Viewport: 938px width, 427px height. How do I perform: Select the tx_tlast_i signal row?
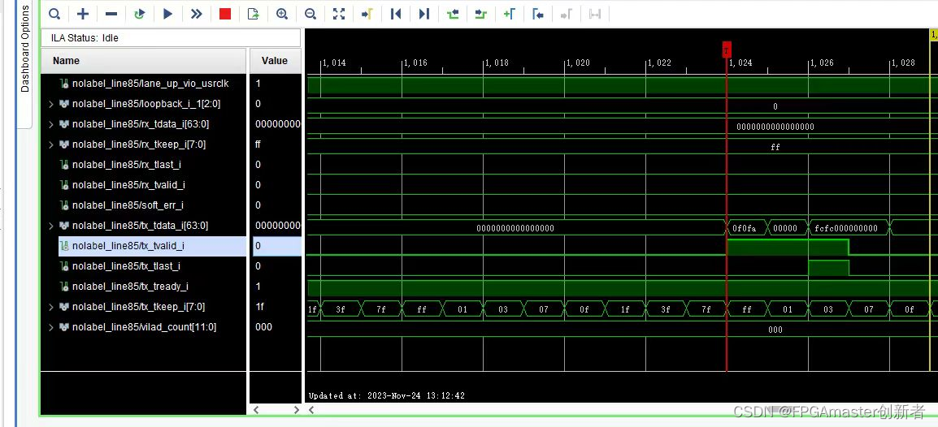[x=126, y=266]
